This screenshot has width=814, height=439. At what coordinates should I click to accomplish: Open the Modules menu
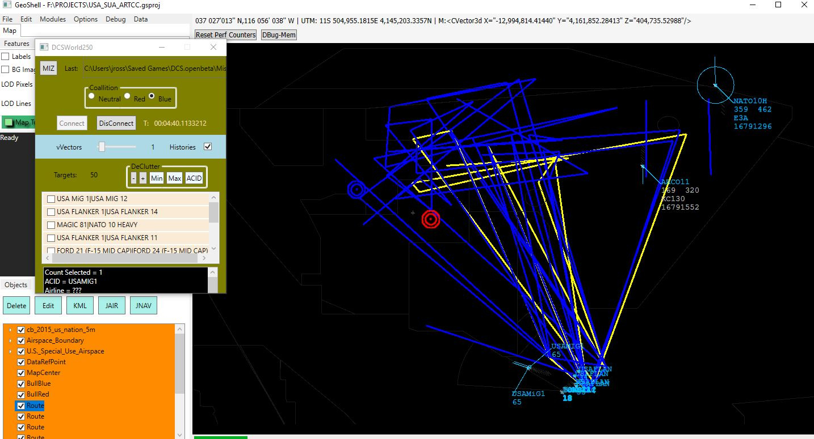pos(52,19)
